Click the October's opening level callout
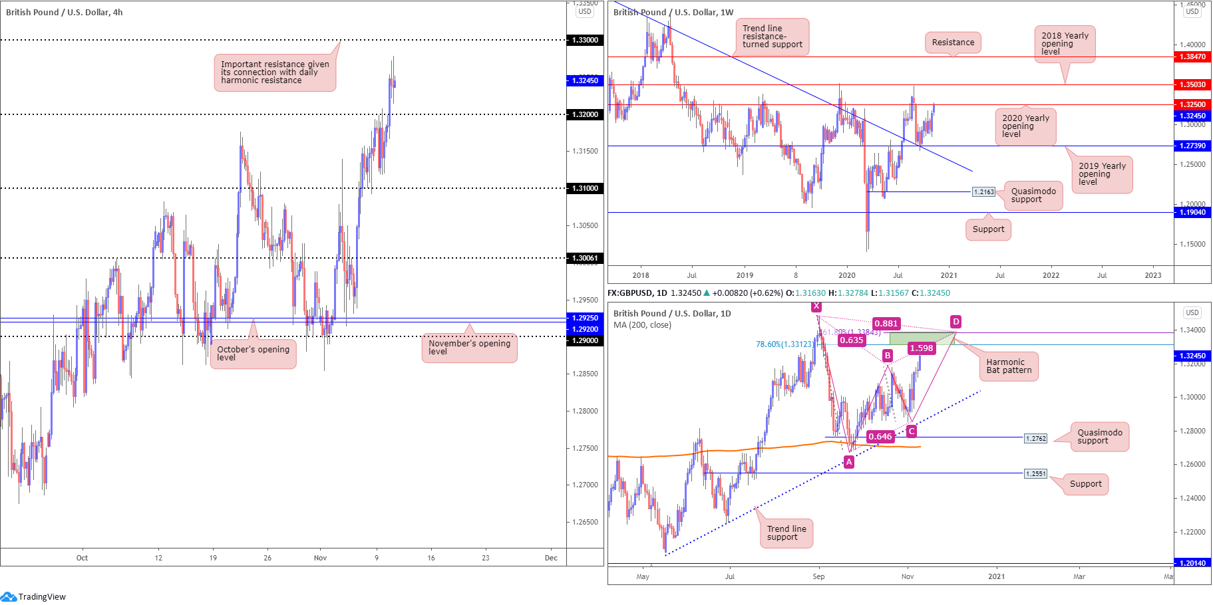 [253, 353]
